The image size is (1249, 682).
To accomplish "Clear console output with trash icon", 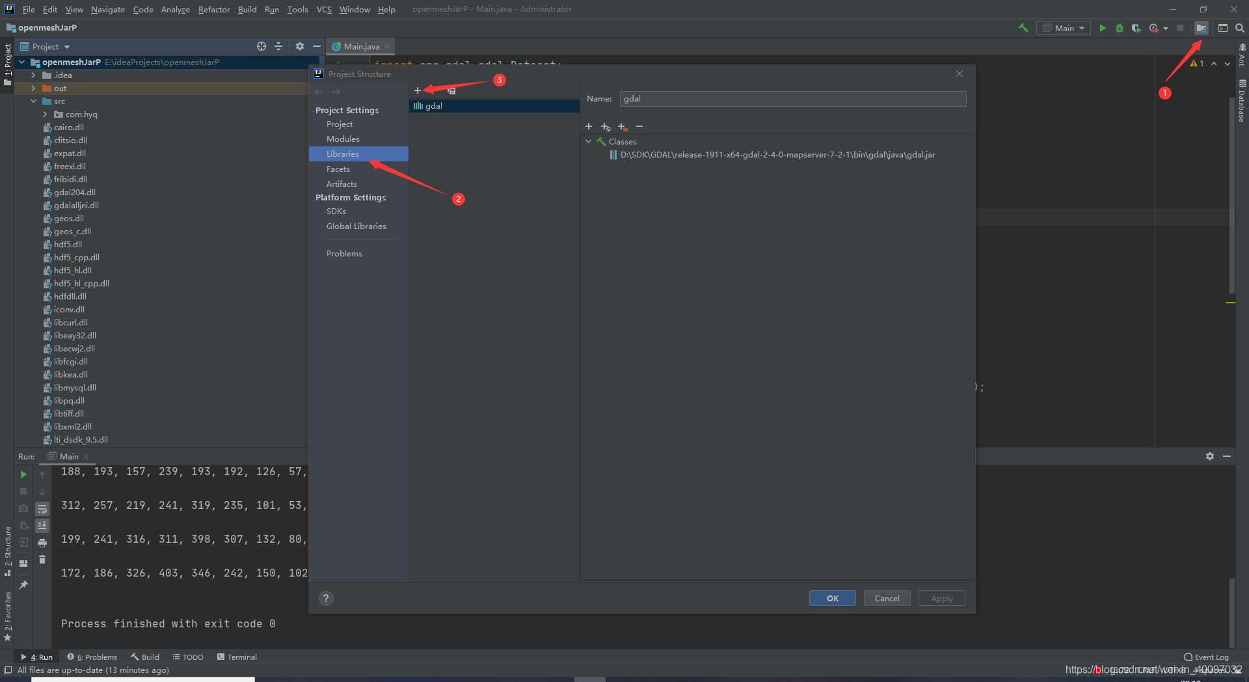I will [x=42, y=560].
